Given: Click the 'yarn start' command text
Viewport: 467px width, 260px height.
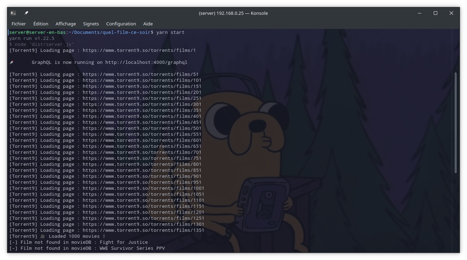Looking at the screenshot, I should click(x=170, y=32).
